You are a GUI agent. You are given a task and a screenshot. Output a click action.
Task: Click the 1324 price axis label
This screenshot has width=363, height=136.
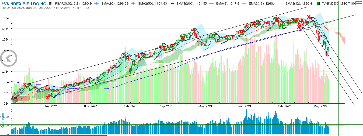(x=5, y=39)
